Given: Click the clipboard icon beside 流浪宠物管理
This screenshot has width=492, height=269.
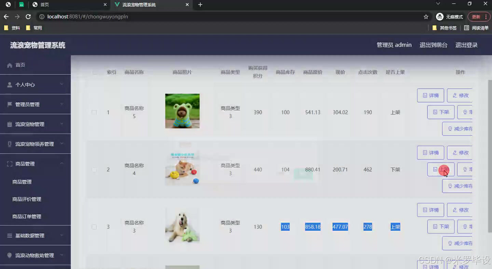Looking at the screenshot, I should tap(10, 124).
